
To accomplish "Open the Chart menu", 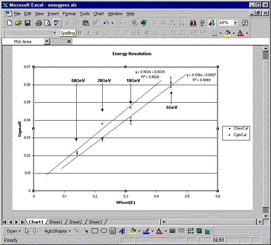I will (98, 14).
